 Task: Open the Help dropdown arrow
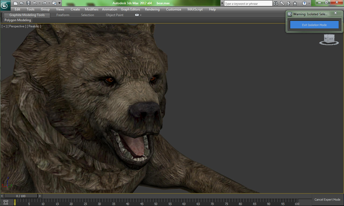pyautogui.click(x=309, y=3)
